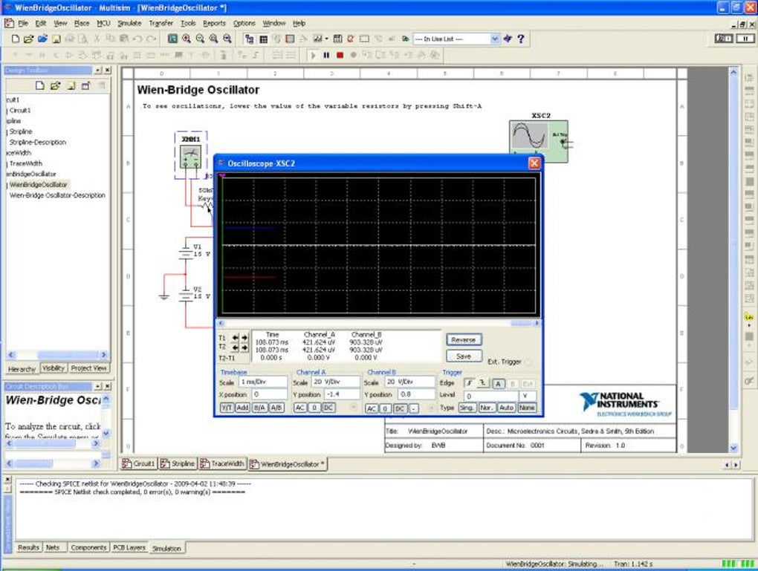The width and height of the screenshot is (758, 571).
Task: Open the Simulate menu
Action: [129, 23]
